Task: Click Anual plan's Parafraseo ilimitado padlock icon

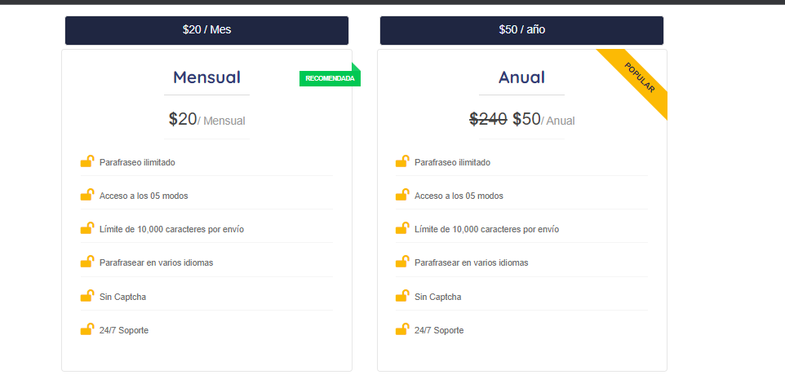Action: [x=402, y=161]
